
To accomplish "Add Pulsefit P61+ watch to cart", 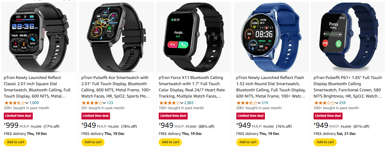I will click(325, 142).
